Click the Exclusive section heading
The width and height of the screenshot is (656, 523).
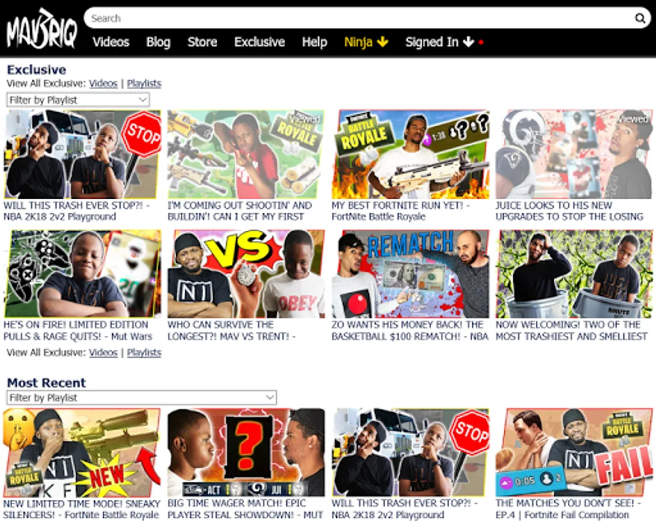pyautogui.click(x=37, y=70)
